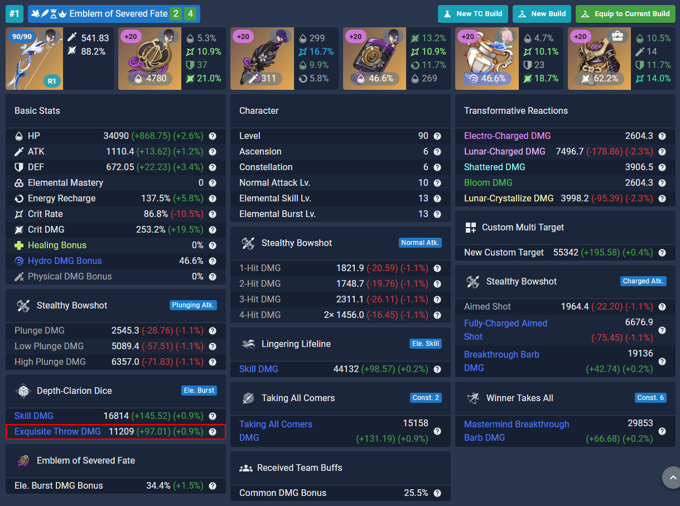The height and width of the screenshot is (506, 680).
Task: Open the goblet artifact with Hydro 46.6%
Action: pyautogui.click(x=509, y=59)
